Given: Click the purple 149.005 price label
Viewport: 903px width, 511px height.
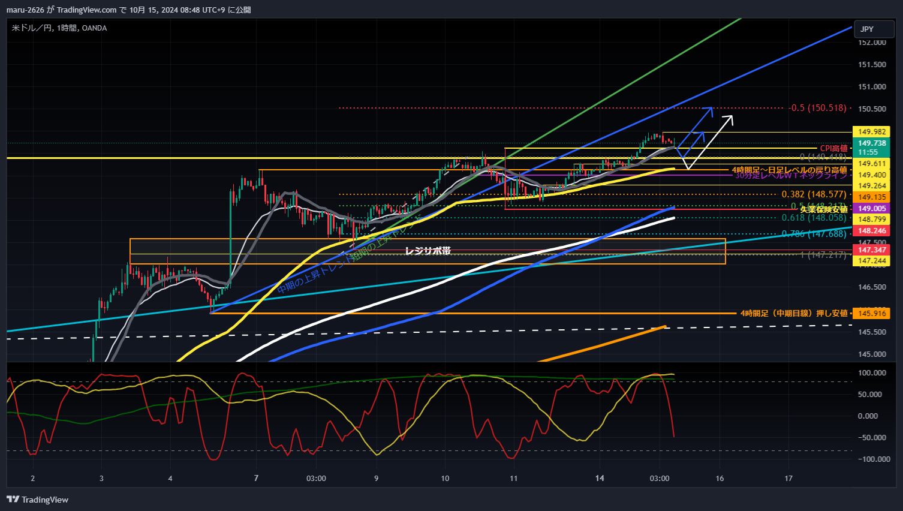Looking at the screenshot, I should tap(871, 209).
